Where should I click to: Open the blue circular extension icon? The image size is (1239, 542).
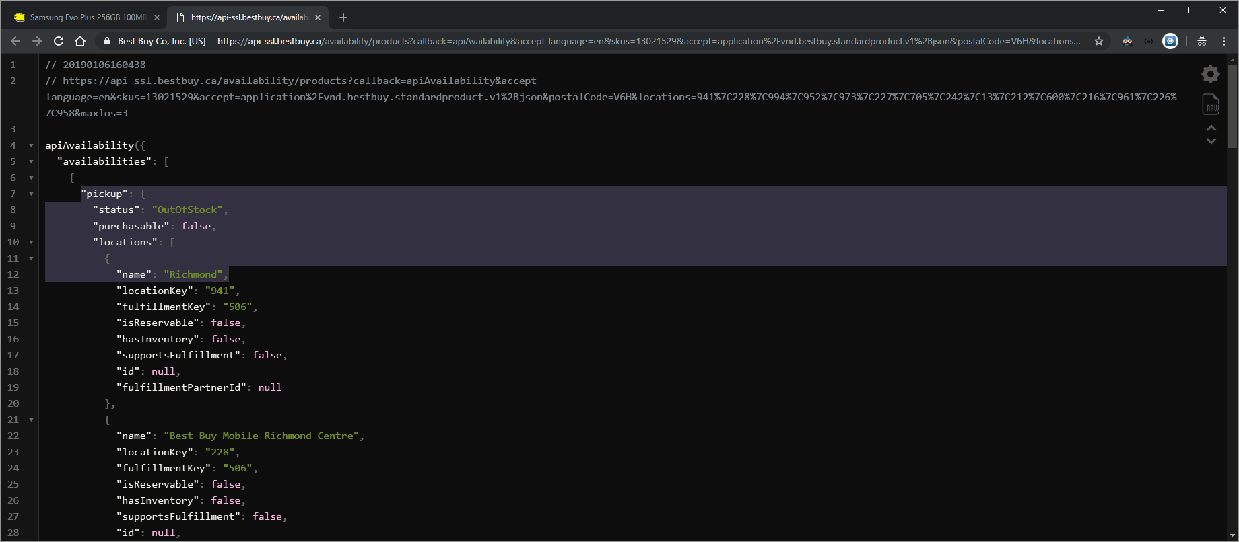[1171, 41]
